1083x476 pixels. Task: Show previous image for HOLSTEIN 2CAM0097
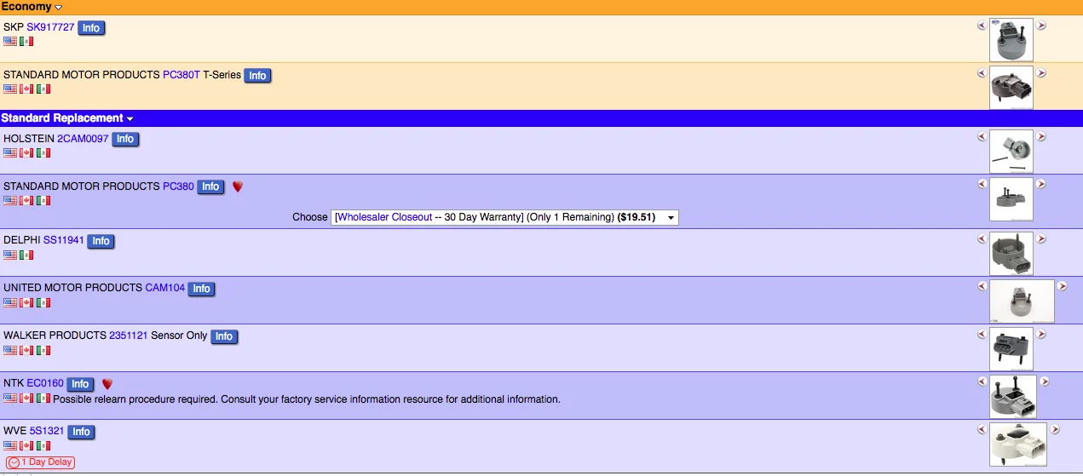[x=982, y=136]
